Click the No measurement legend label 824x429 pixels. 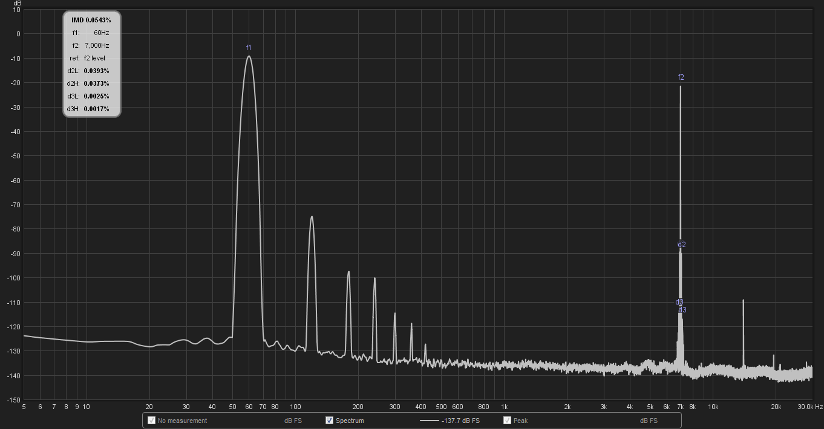(x=182, y=421)
